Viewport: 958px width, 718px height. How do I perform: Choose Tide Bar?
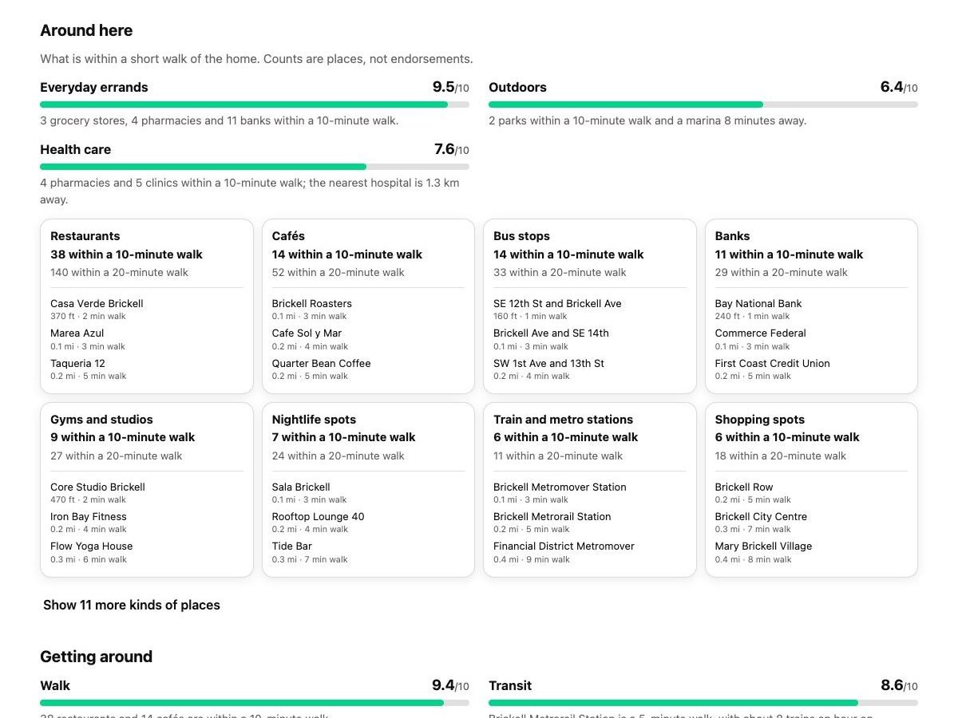(292, 546)
